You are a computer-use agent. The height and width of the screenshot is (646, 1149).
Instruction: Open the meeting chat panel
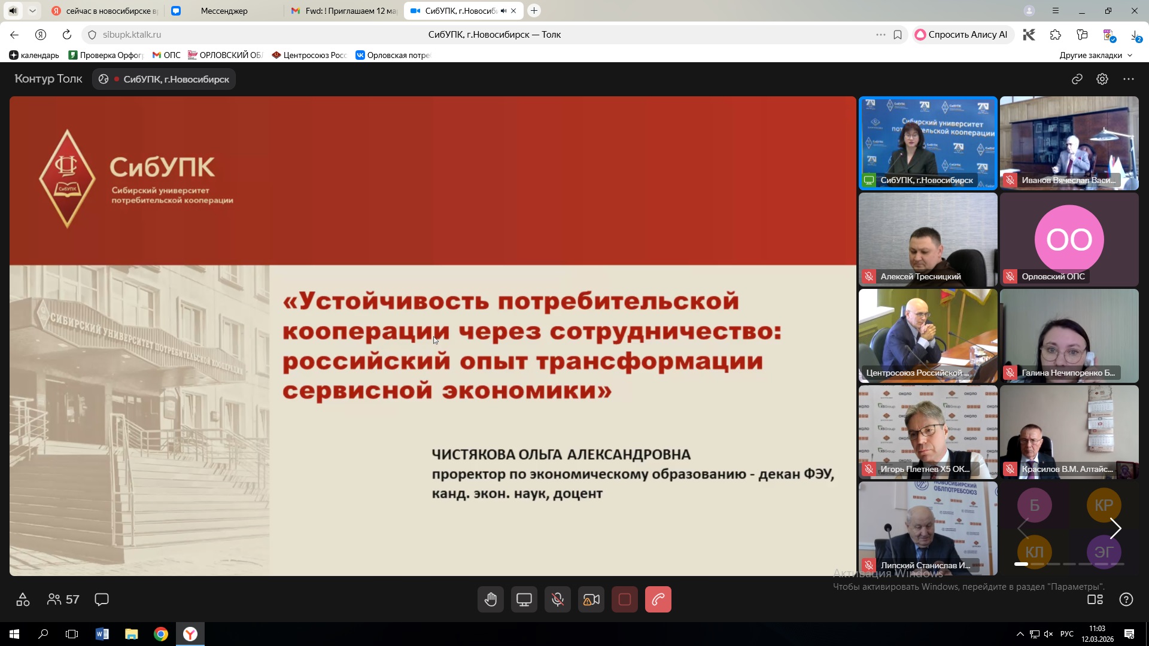click(102, 599)
